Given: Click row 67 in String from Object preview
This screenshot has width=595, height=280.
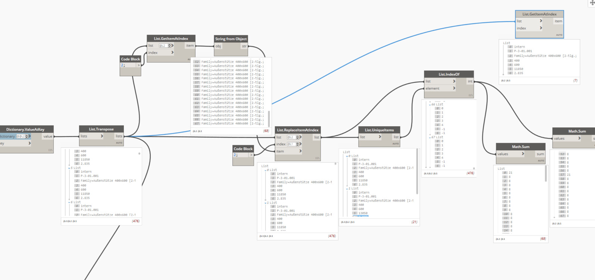Looking at the screenshot, I should click(228, 124).
